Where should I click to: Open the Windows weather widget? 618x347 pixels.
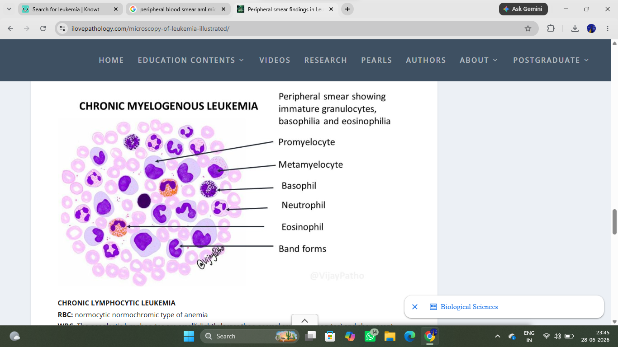[x=14, y=336]
